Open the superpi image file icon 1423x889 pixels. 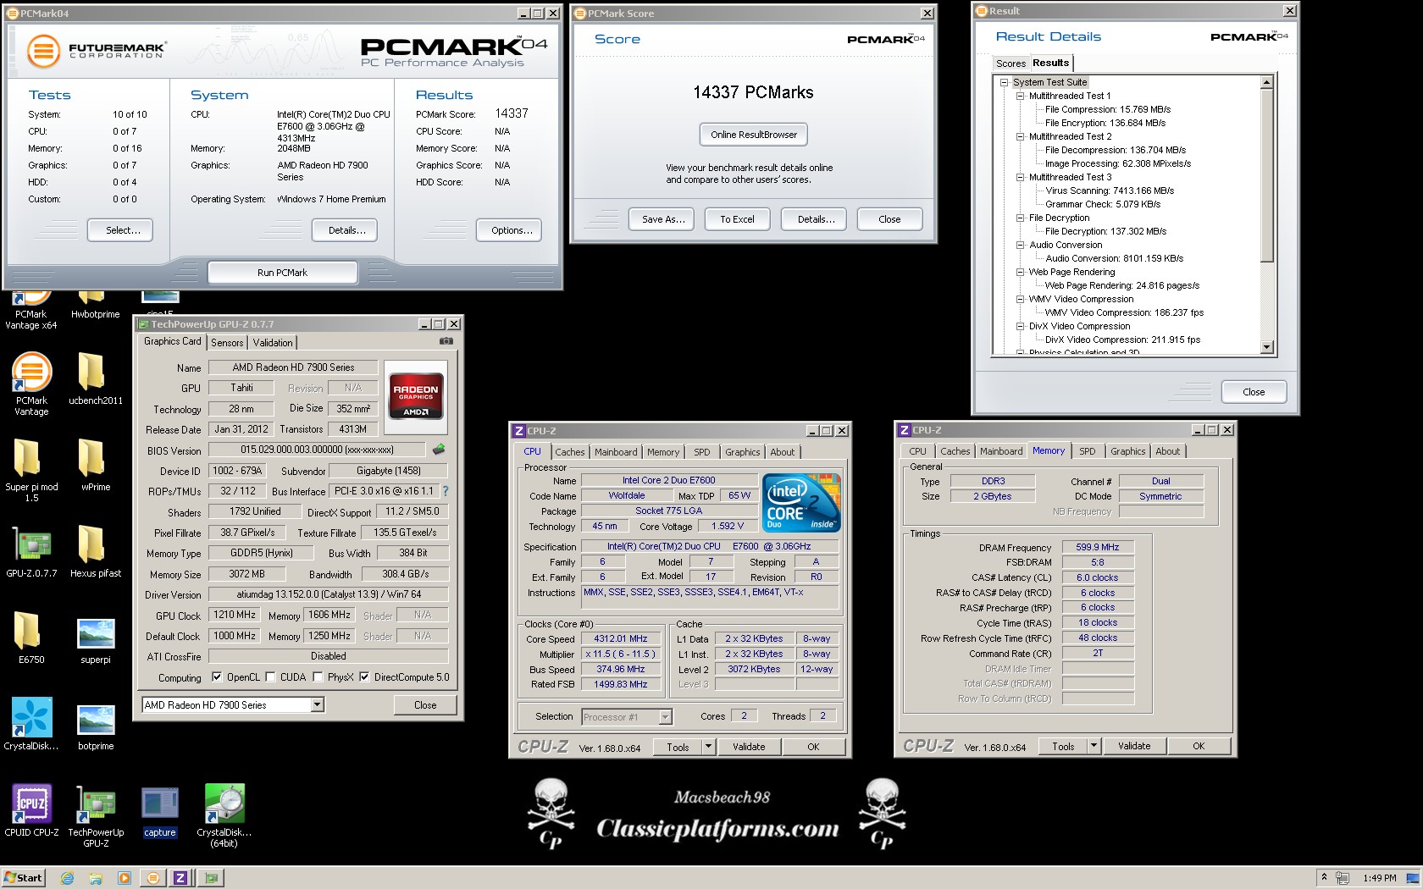coord(95,641)
